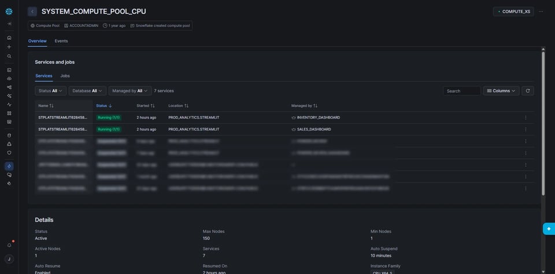
Task: Sort table by Location column header
Action: (179, 106)
